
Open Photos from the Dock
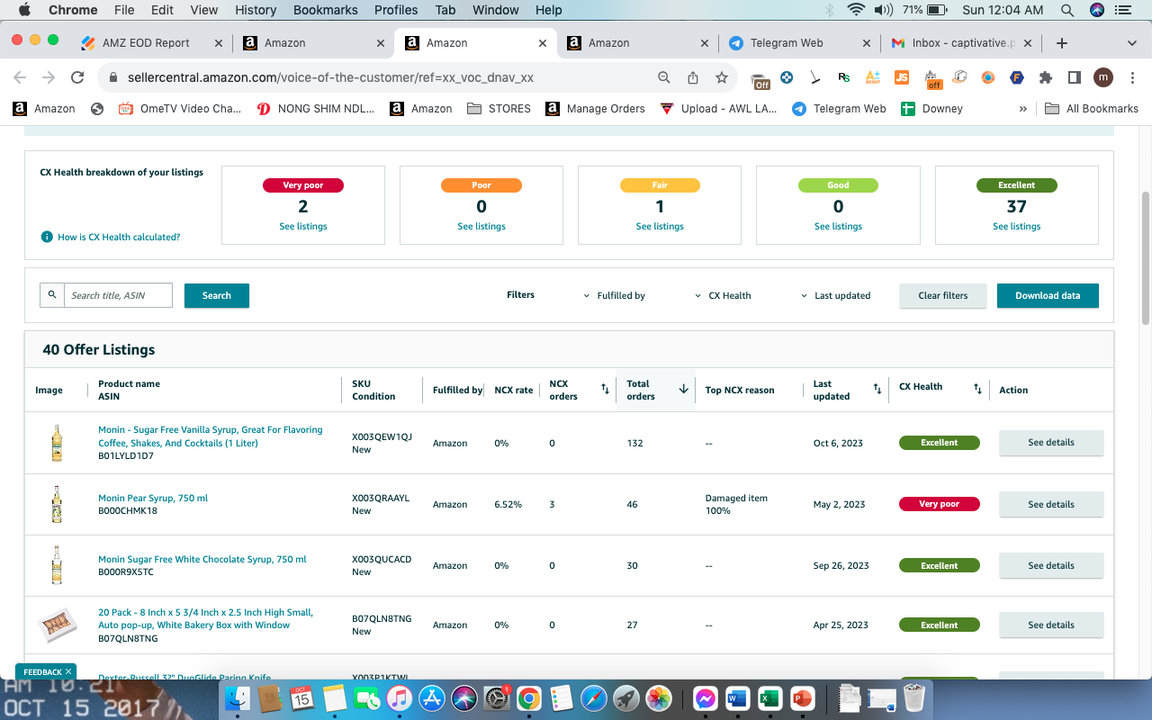coord(659,697)
